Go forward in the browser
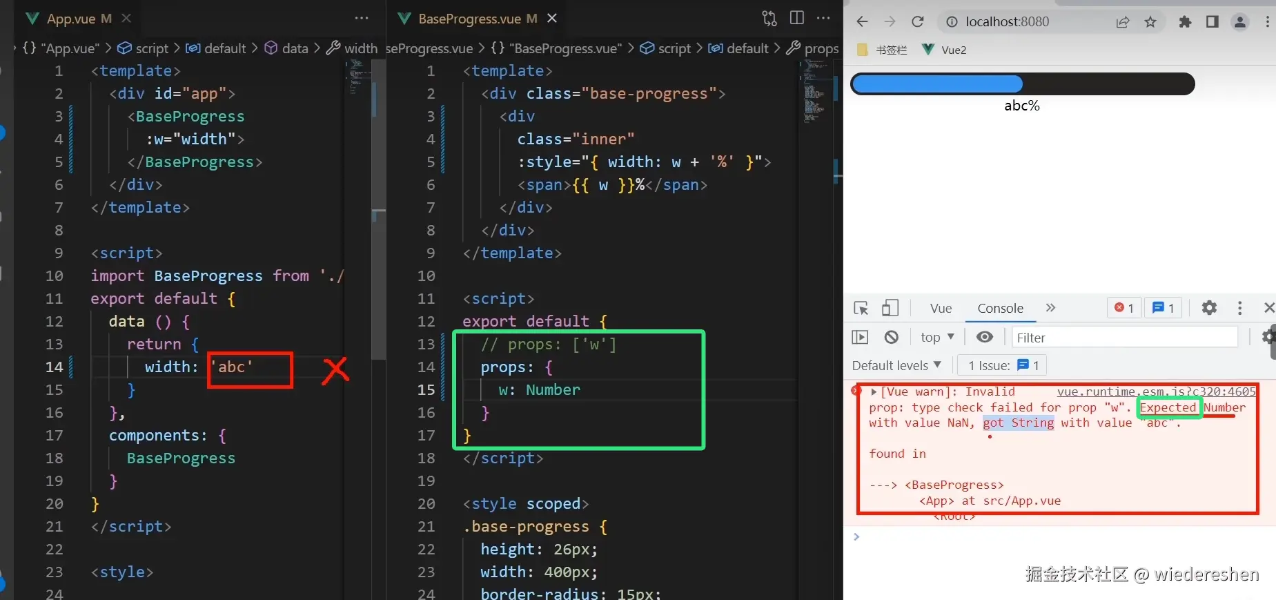This screenshot has height=600, width=1276. point(890,22)
